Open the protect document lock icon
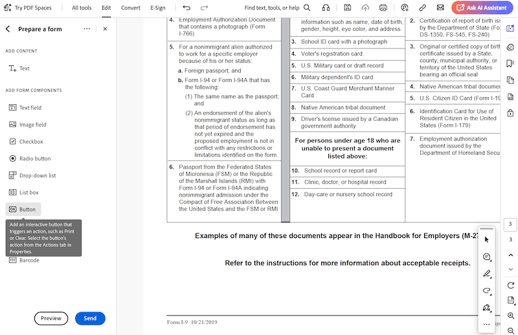The width and height of the screenshot is (518, 335). pos(510,113)
